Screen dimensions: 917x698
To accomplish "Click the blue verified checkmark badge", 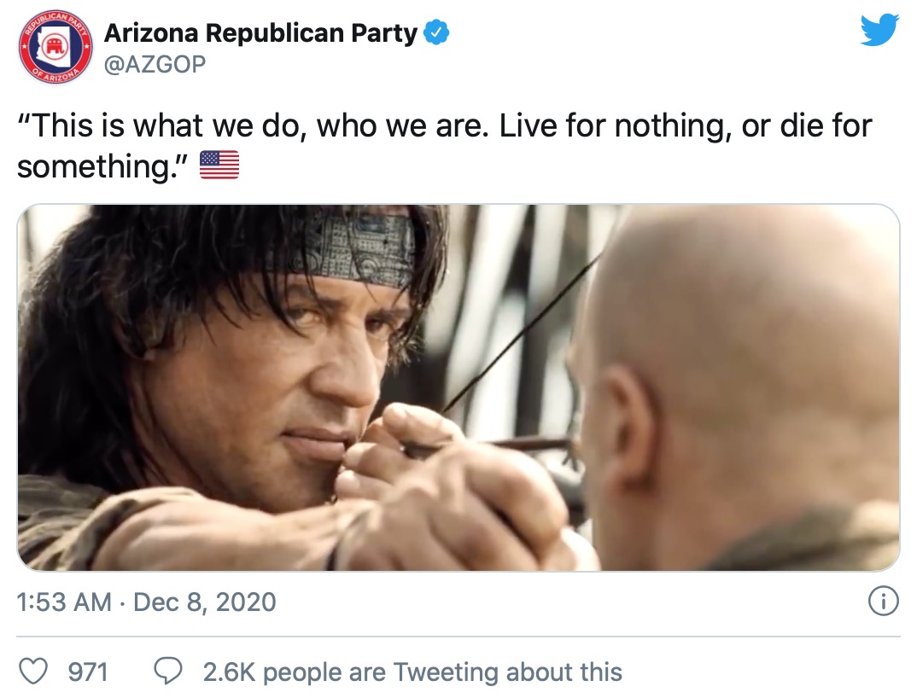I will [437, 33].
